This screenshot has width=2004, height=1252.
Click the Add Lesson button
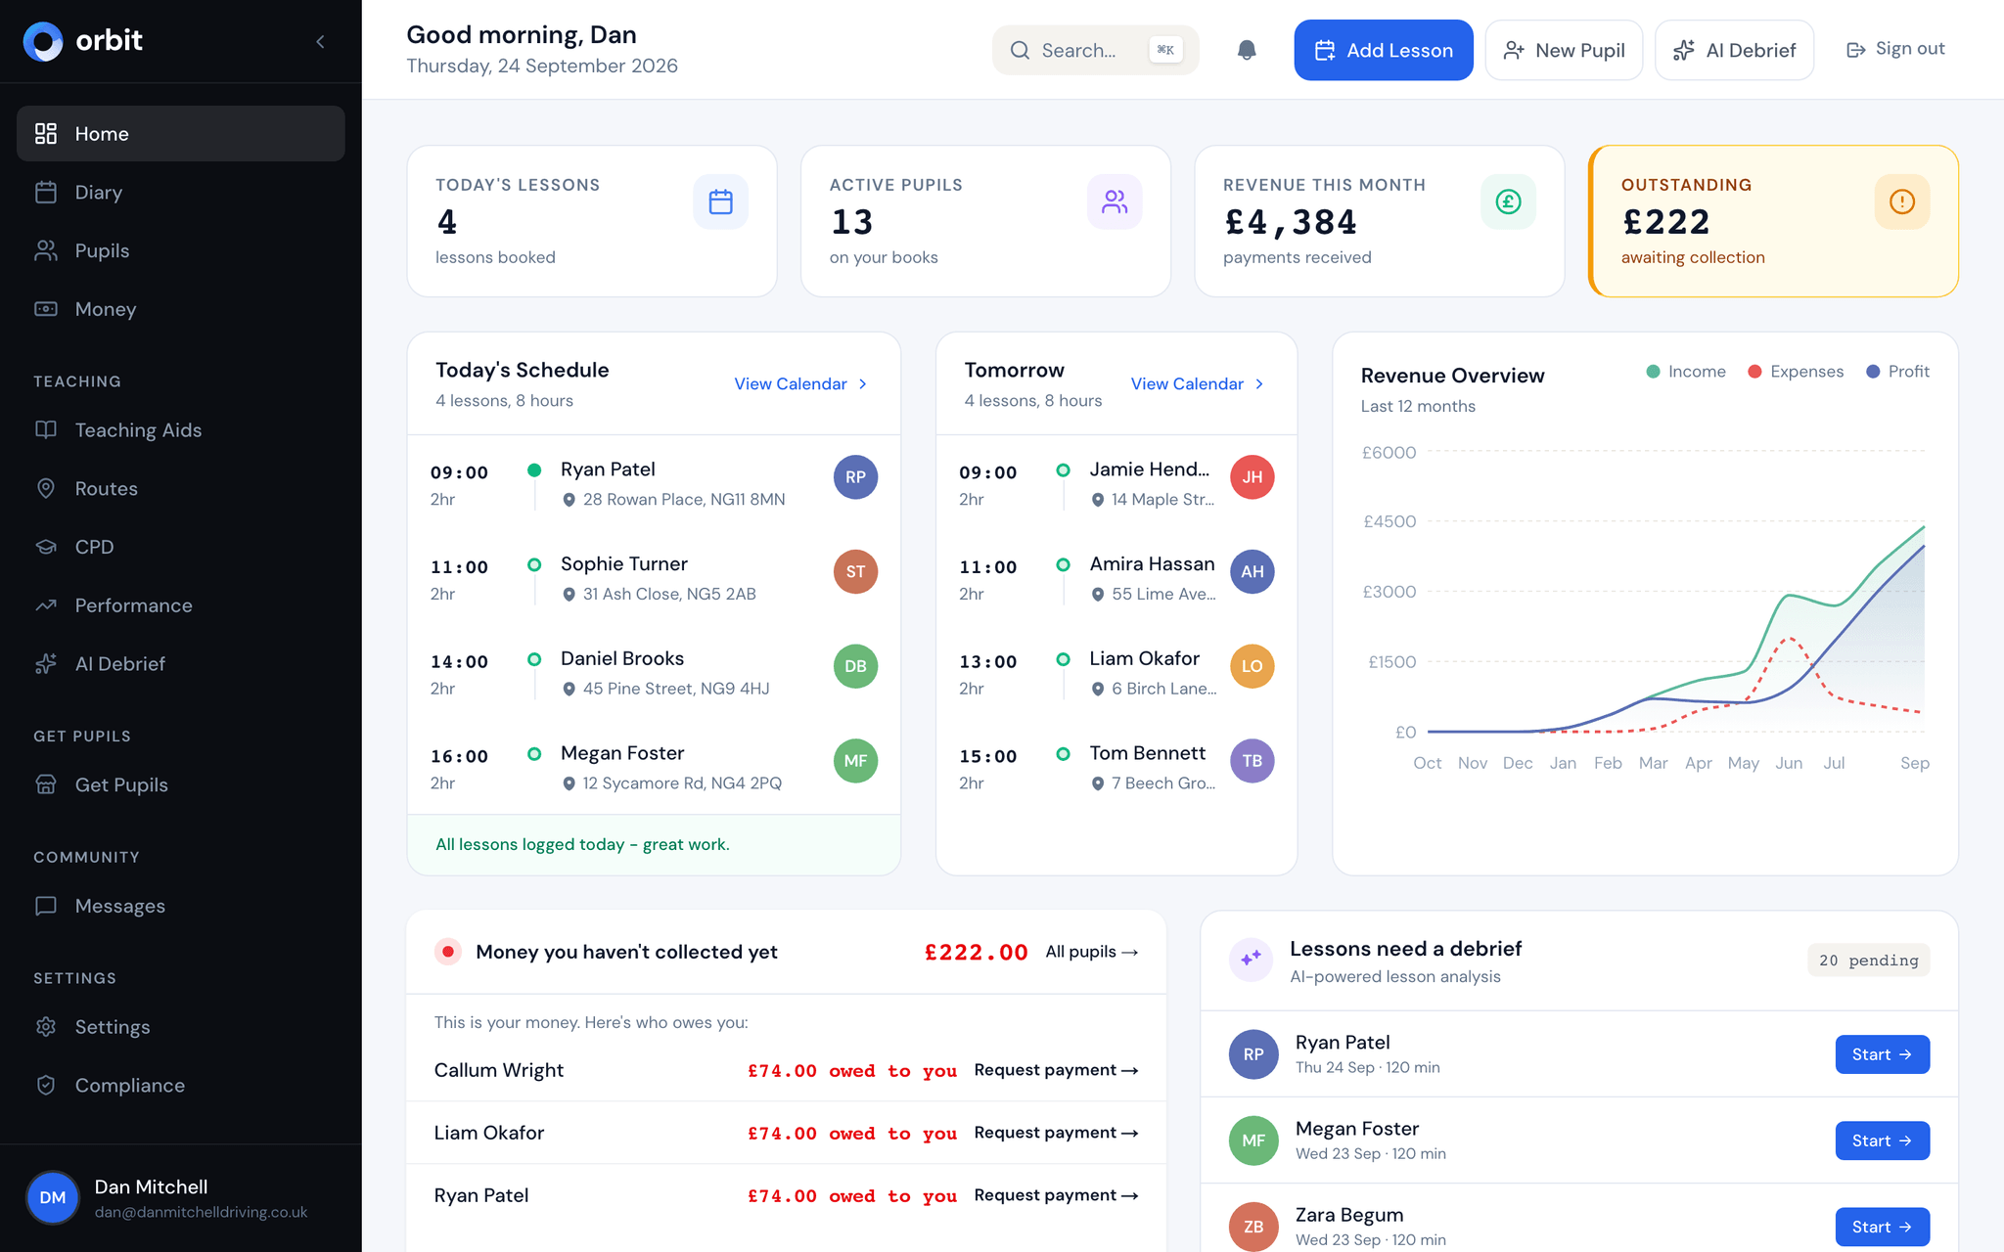click(1383, 50)
